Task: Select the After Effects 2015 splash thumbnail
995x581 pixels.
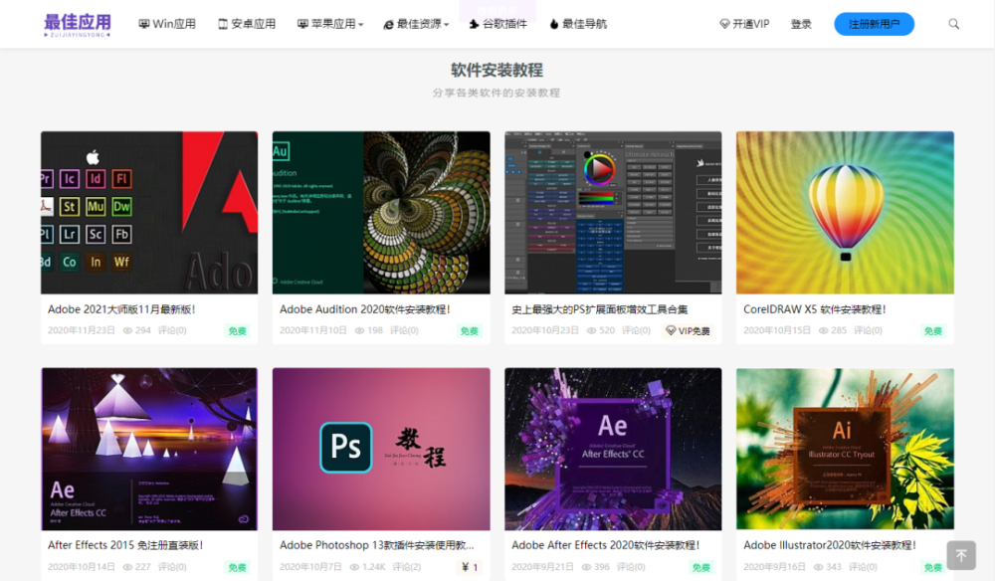Action: (149, 449)
